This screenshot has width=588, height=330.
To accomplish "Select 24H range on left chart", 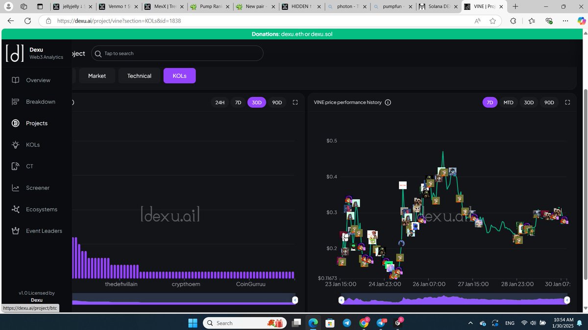I will (x=220, y=102).
